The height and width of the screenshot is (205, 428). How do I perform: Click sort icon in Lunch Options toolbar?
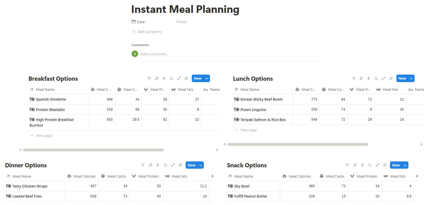[x=361, y=78]
